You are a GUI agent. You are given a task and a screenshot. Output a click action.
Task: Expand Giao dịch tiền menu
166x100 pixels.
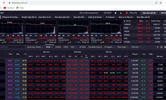[80, 17]
